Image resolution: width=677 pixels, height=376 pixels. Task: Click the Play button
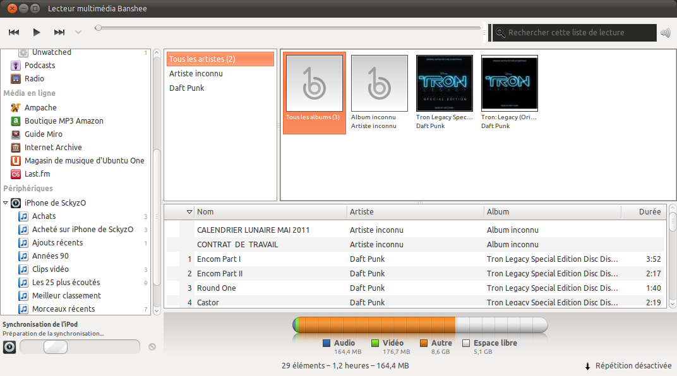coord(37,32)
